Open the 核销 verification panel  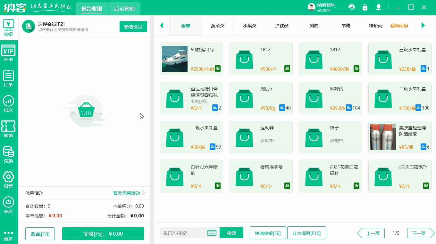9,128
